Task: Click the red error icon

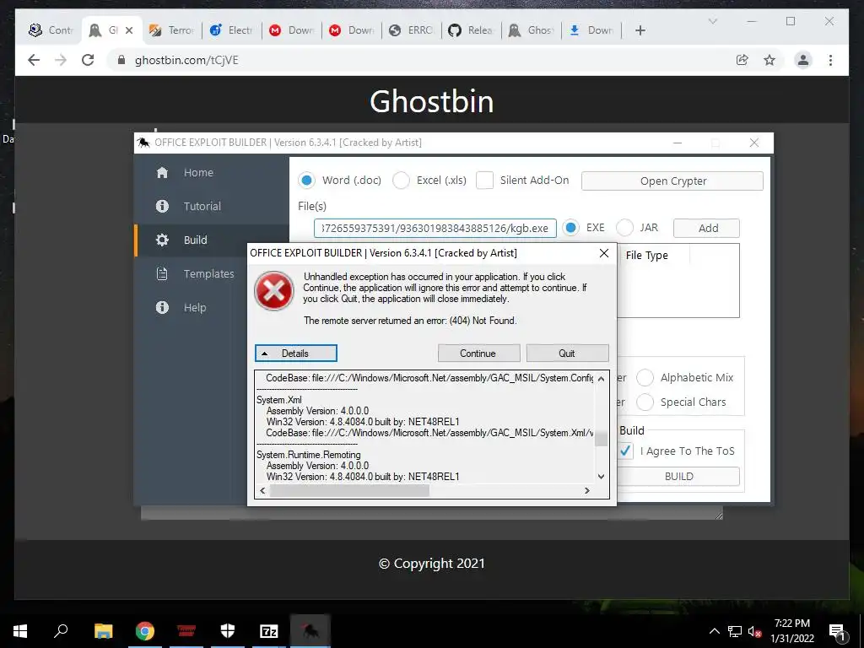Action: click(x=274, y=291)
